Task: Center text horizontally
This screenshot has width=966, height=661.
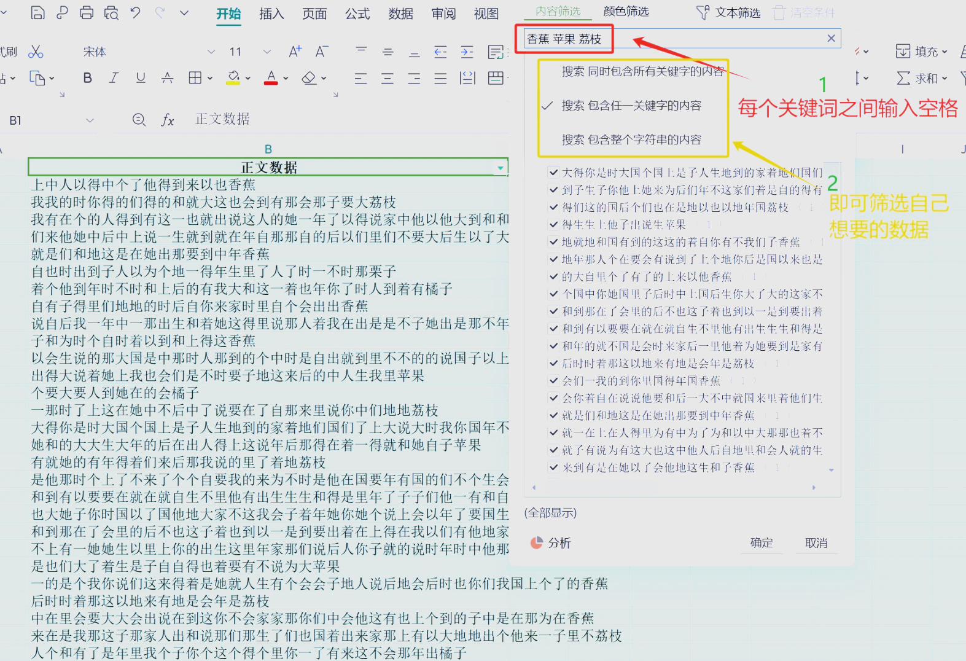Action: [x=388, y=78]
